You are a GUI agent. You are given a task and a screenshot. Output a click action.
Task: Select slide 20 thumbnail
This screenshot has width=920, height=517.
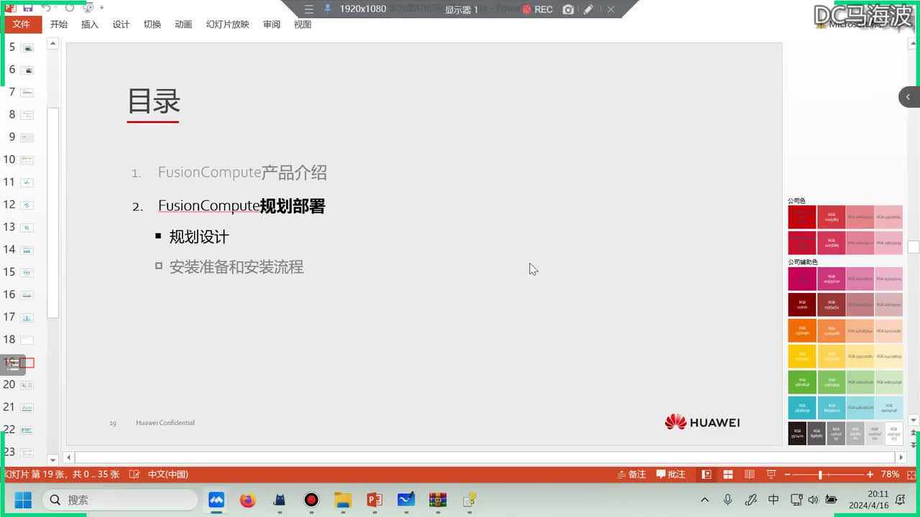(x=27, y=385)
